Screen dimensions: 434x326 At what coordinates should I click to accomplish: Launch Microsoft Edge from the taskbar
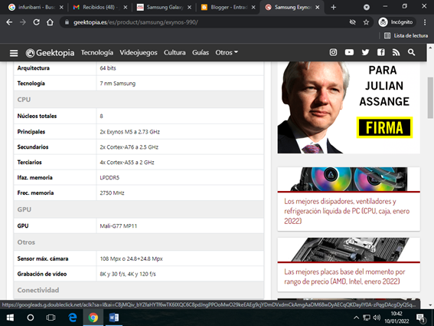[73, 318]
